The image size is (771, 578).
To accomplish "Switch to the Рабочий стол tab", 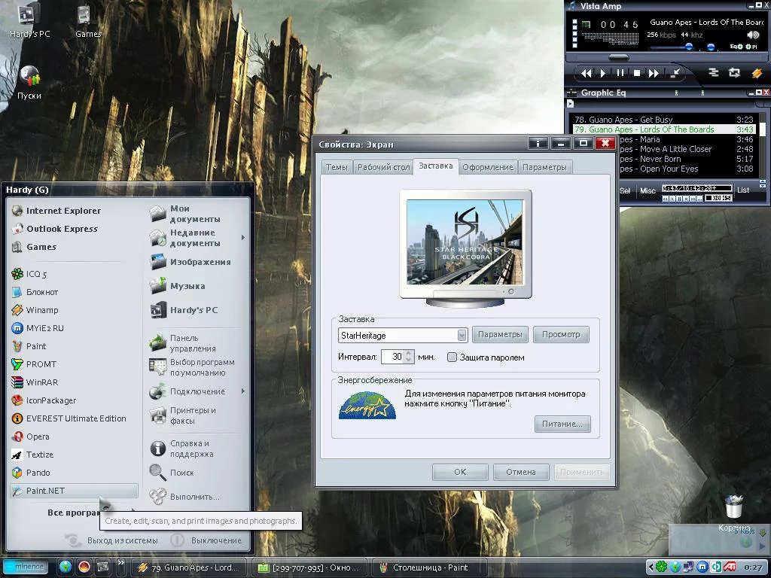I will click(383, 167).
